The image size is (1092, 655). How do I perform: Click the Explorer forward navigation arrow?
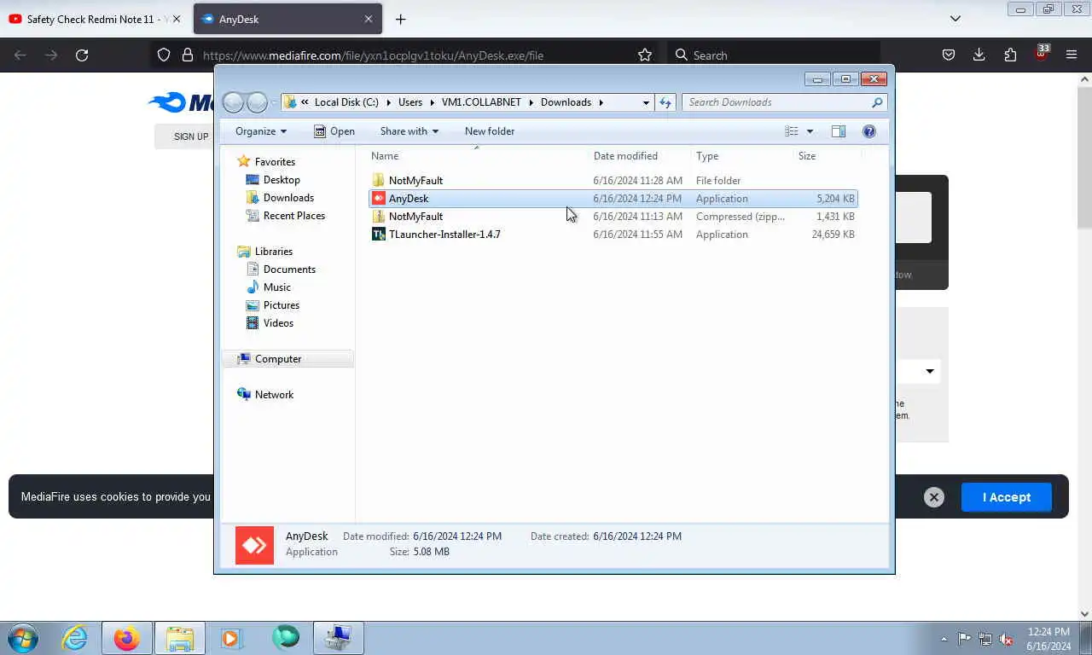pyautogui.click(x=257, y=102)
